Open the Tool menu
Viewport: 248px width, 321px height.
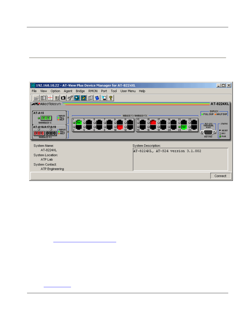(114, 91)
